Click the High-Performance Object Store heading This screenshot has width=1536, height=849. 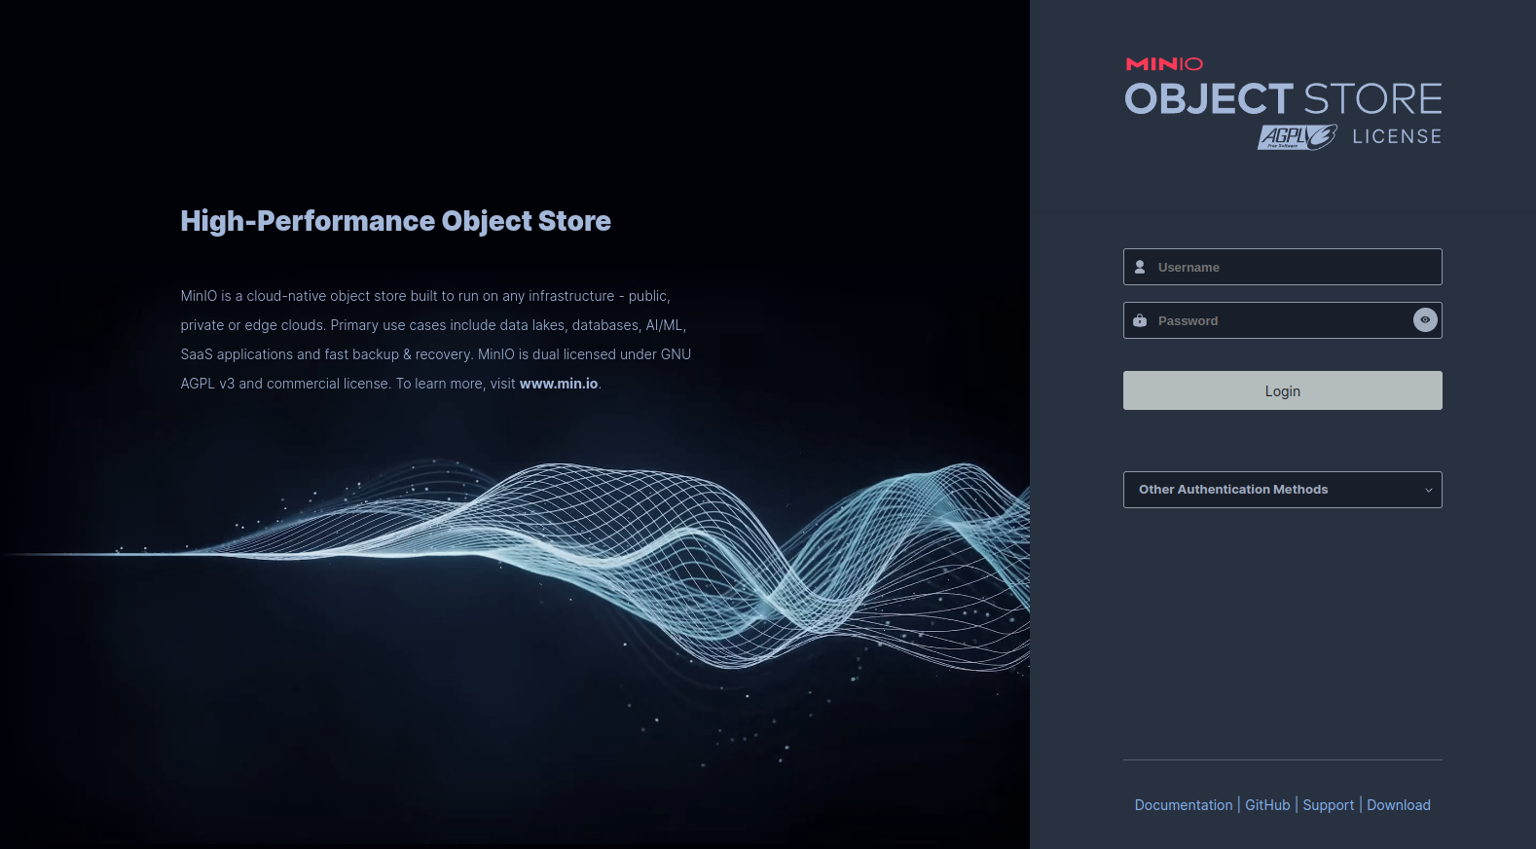pos(395,221)
